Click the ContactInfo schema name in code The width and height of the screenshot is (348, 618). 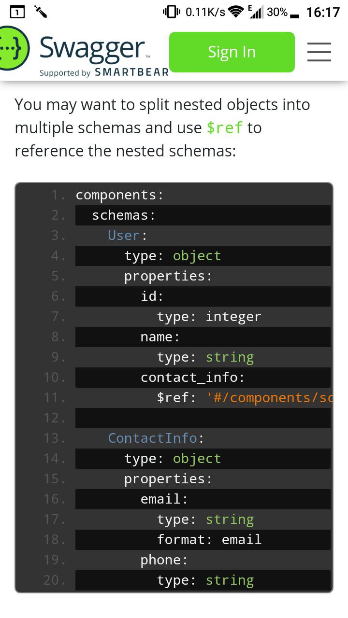(x=152, y=438)
